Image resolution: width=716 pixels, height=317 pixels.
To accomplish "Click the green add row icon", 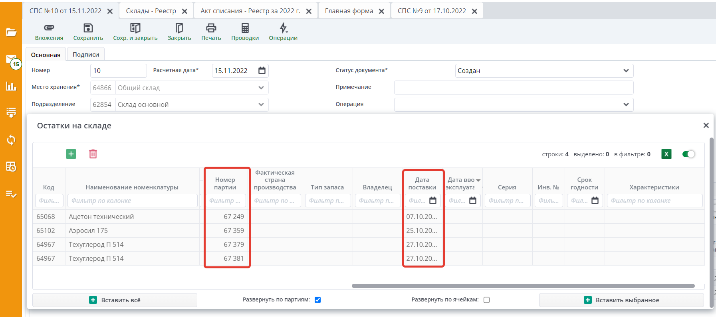I will coord(71,154).
